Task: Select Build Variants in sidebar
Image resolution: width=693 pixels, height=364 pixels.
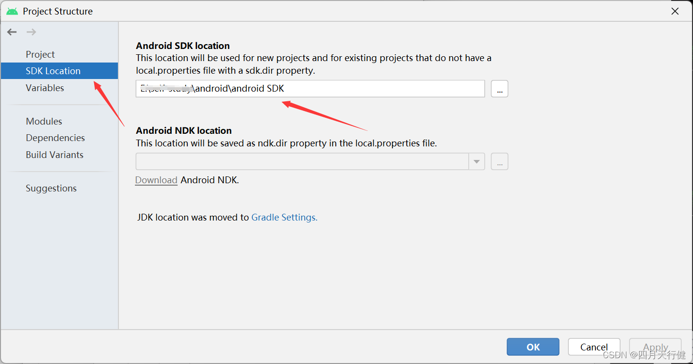Action: point(54,155)
